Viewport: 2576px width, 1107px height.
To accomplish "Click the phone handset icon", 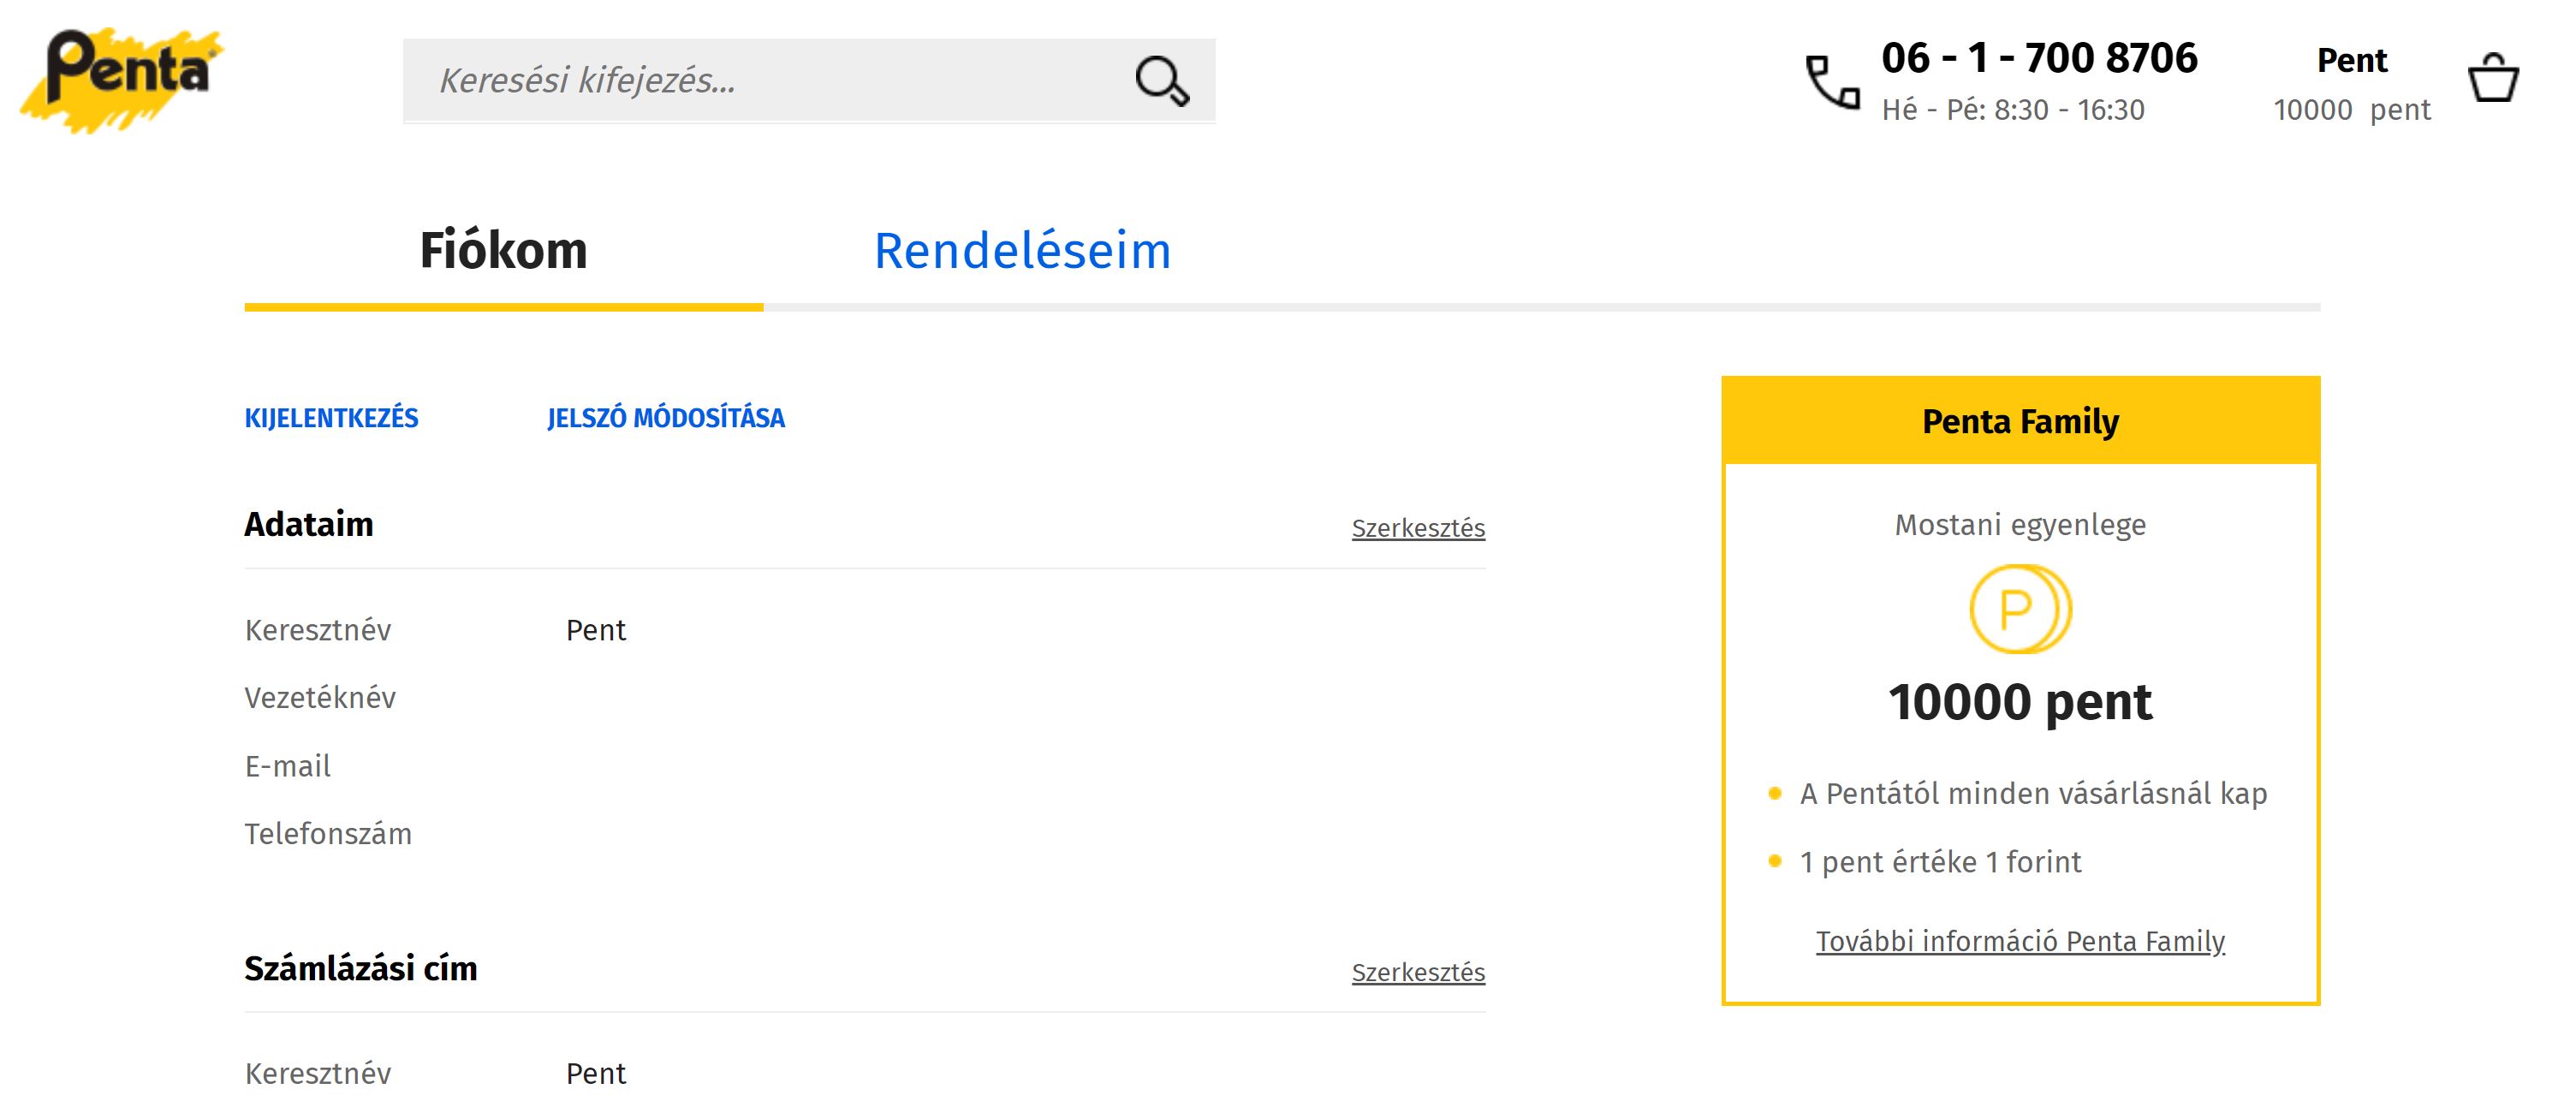I will click(x=1832, y=82).
